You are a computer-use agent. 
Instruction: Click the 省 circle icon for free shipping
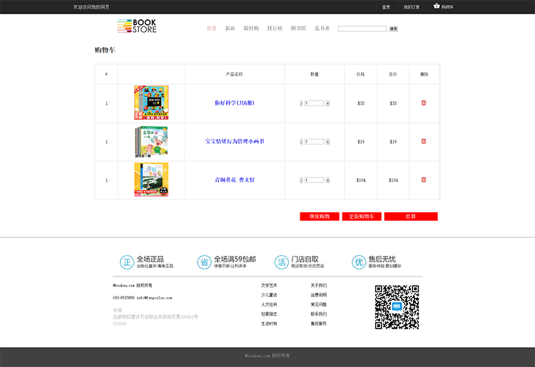pos(204,262)
